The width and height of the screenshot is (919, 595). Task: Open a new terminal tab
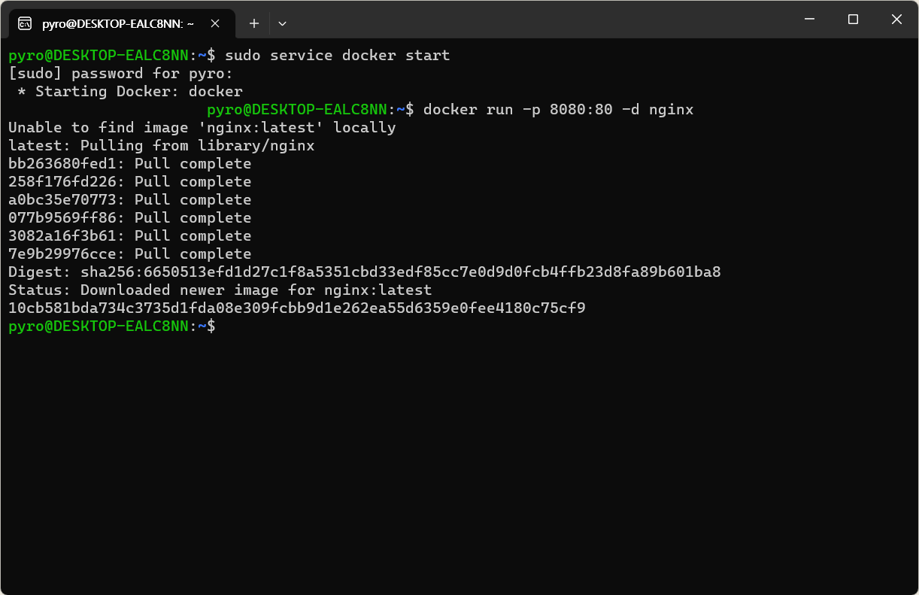(254, 23)
